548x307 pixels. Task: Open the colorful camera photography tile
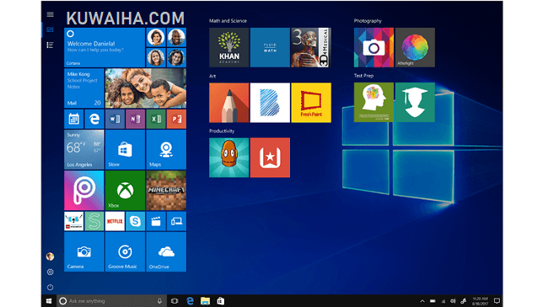click(x=373, y=47)
